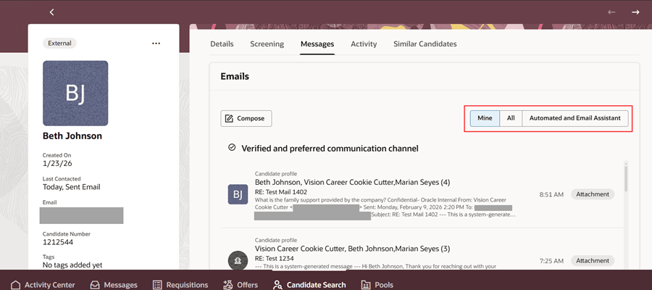This screenshot has width=652, height=290.
Task: Click the Requisitions list icon
Action: [x=157, y=285]
